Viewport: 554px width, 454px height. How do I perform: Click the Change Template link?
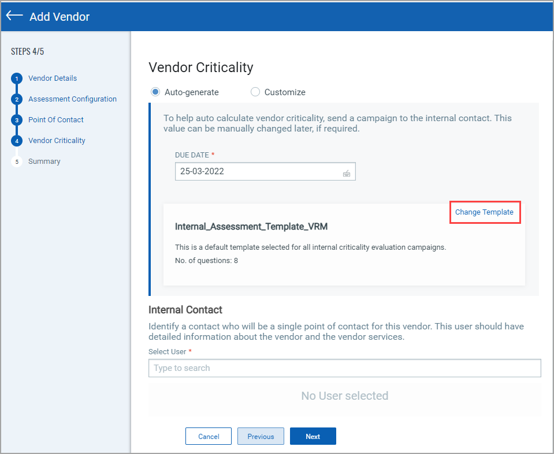[x=484, y=212]
